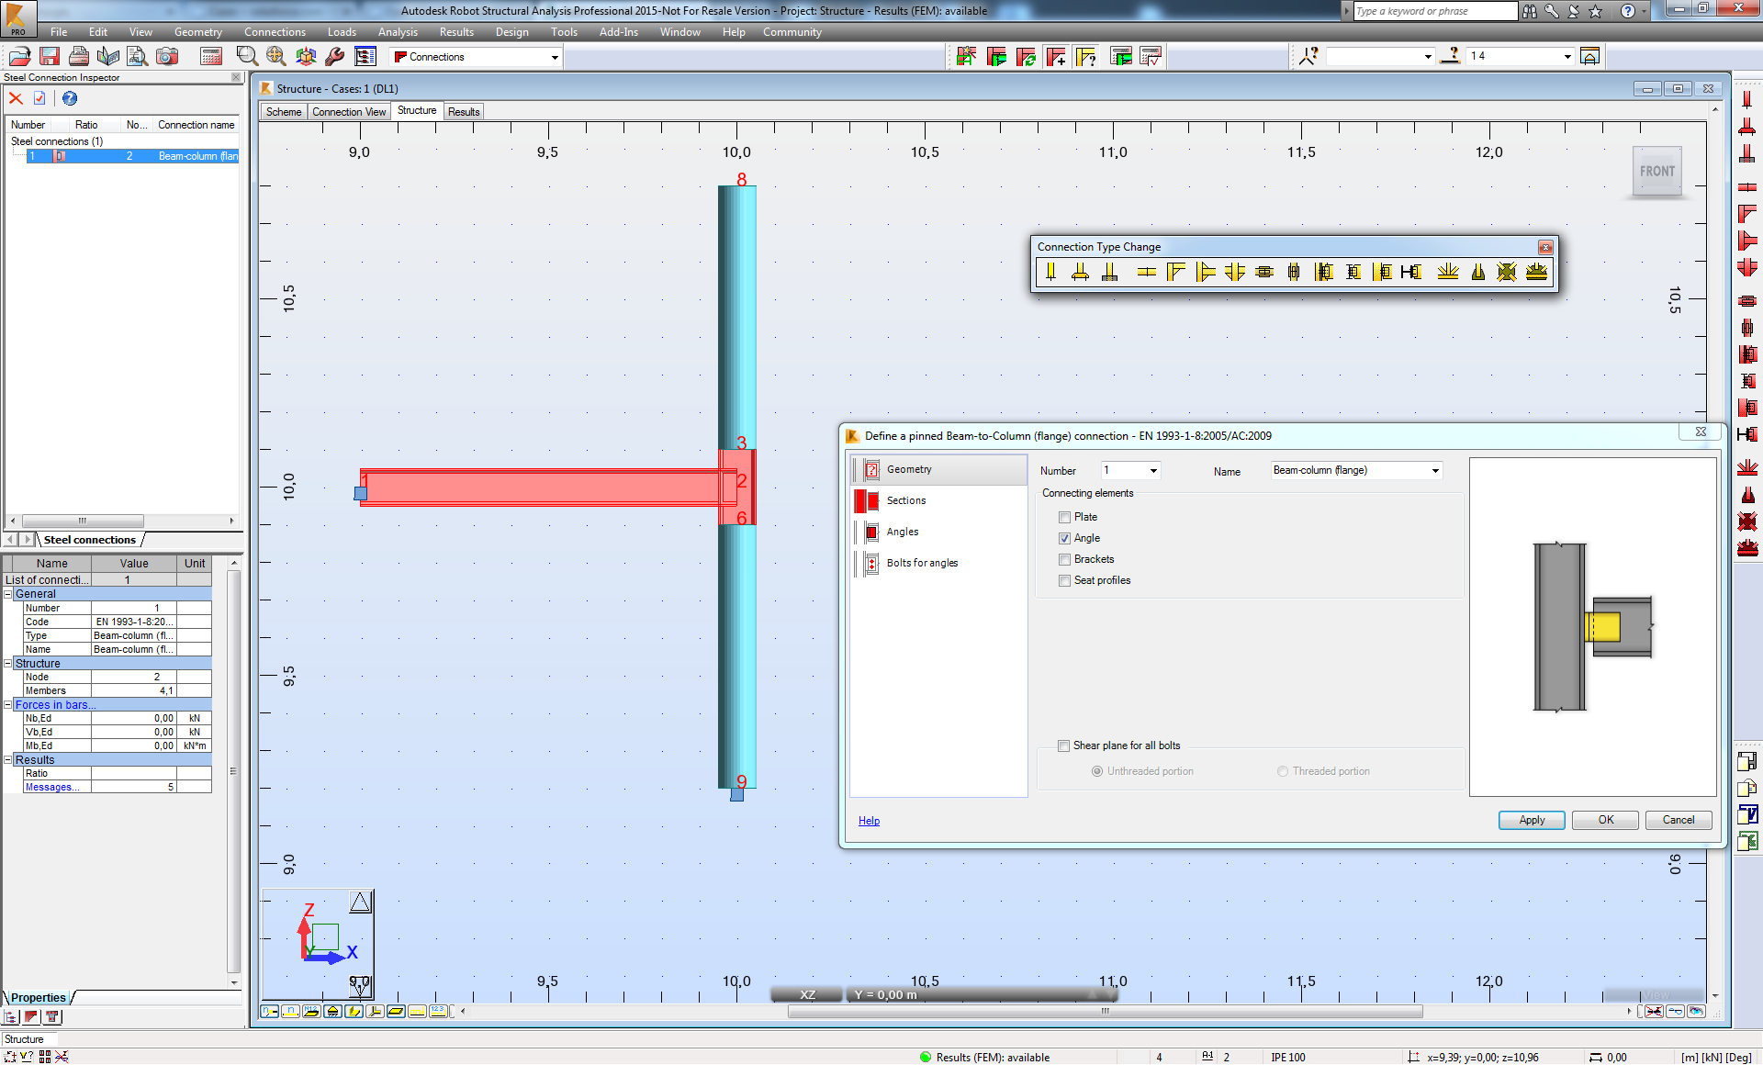Check Shear plane for all bolts
Image resolution: width=1763 pixels, height=1065 pixels.
click(x=1064, y=745)
